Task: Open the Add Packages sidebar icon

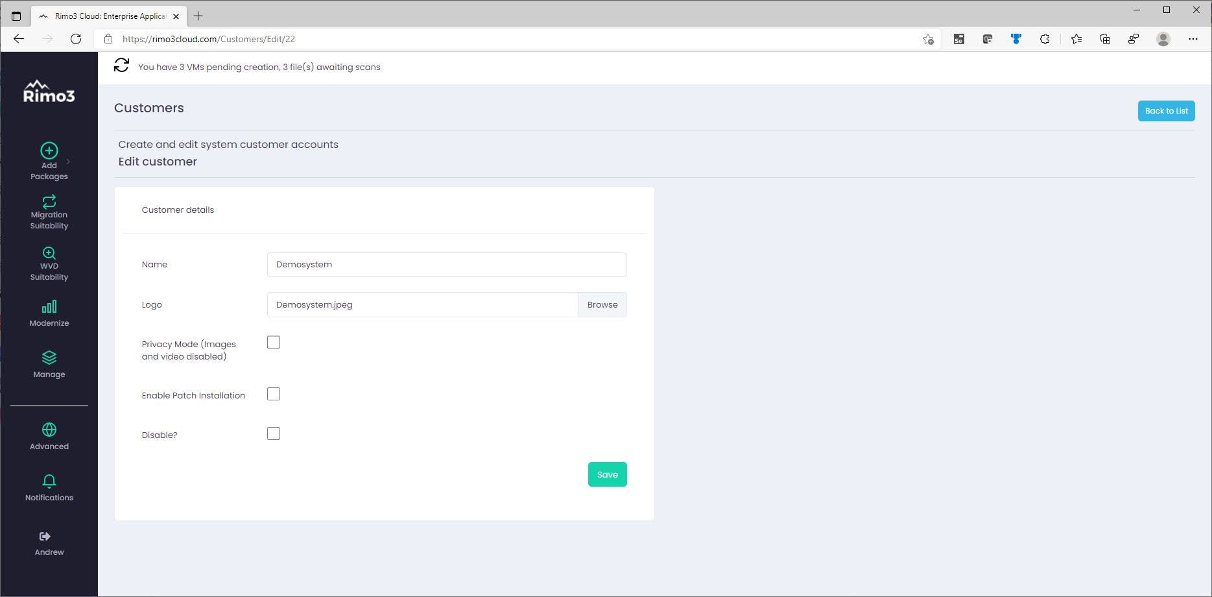Action: (x=49, y=151)
